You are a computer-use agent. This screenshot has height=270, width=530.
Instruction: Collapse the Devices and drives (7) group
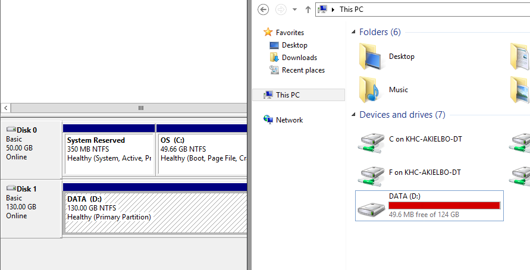pyautogui.click(x=353, y=115)
